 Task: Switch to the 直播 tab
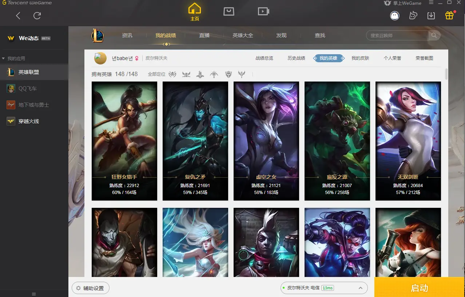click(x=204, y=35)
